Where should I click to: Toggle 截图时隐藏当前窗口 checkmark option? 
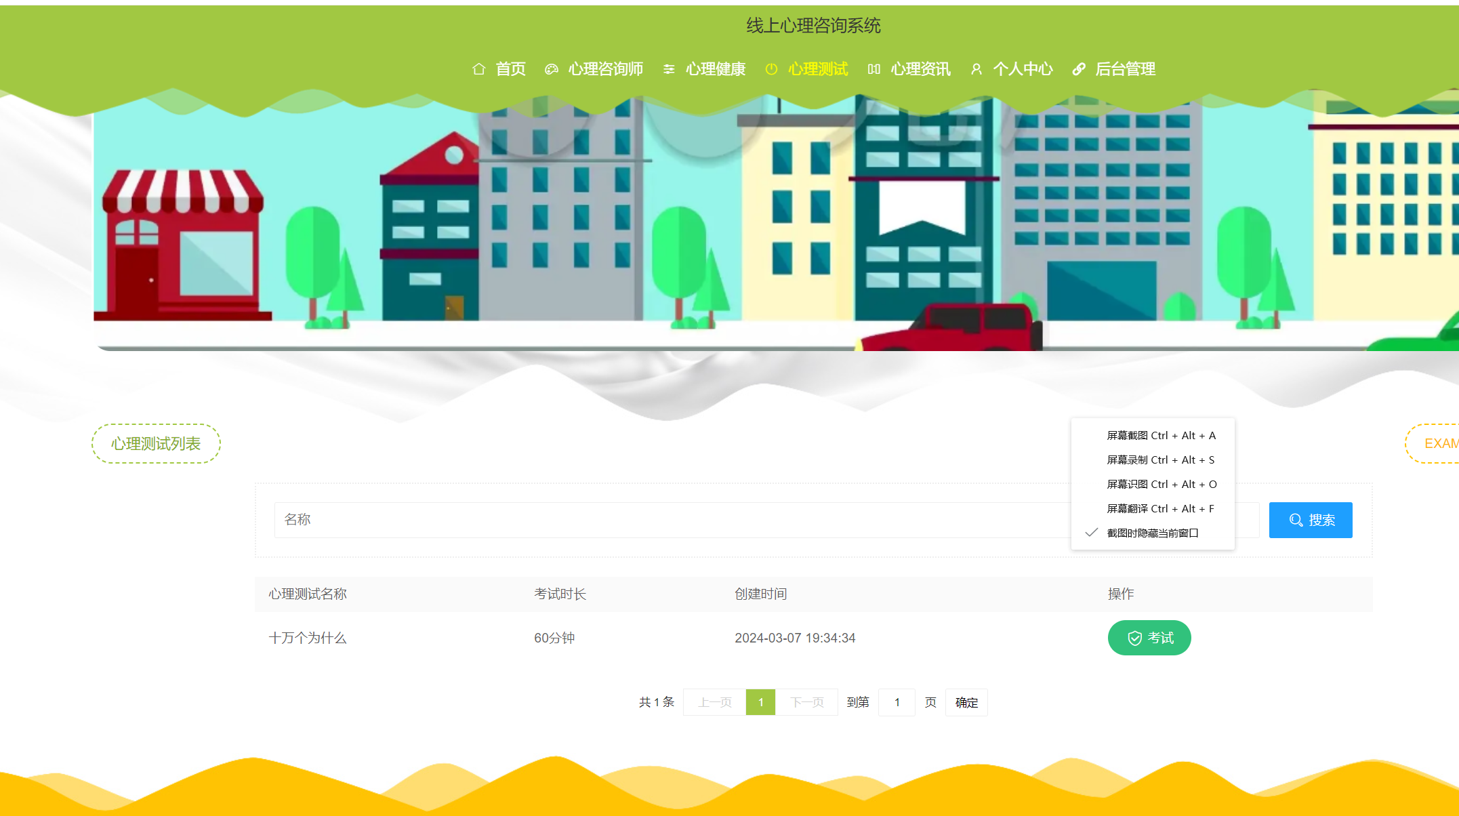(x=1152, y=533)
